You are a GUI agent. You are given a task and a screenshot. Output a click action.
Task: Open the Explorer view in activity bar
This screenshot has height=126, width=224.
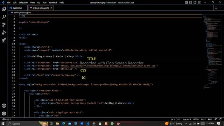[4, 9]
